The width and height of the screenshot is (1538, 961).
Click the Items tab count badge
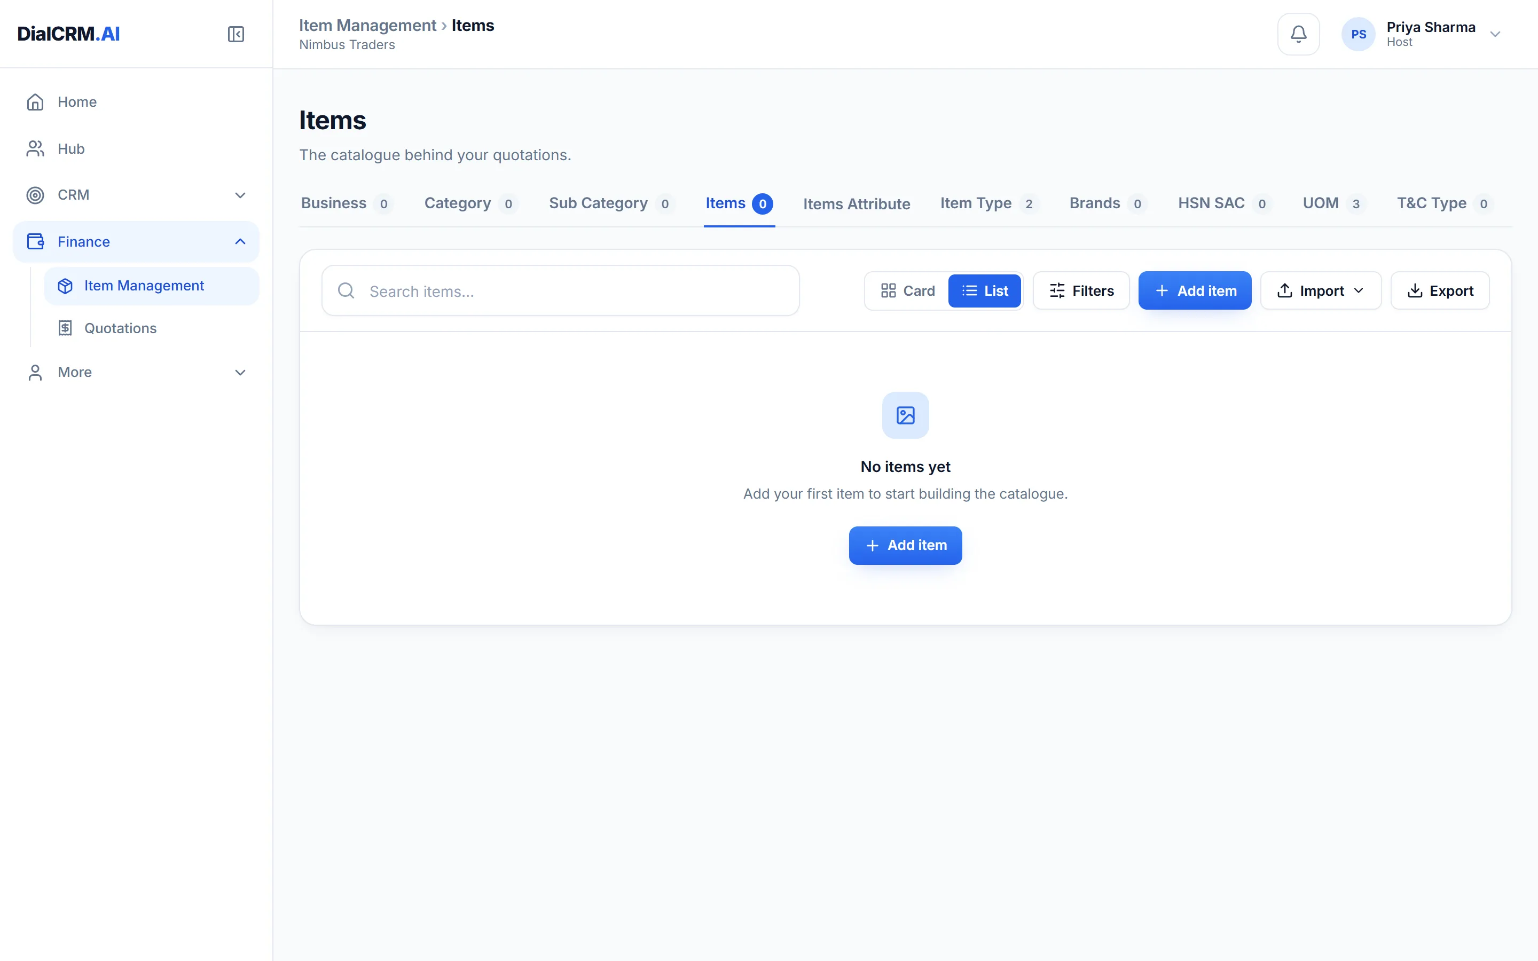tap(763, 204)
